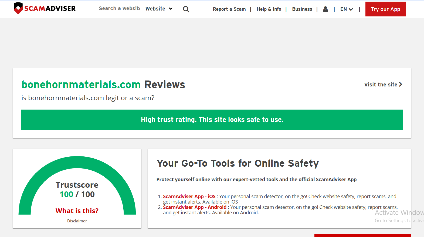
Task: Open the ScamAdviser App - iOS link
Action: [x=189, y=197]
